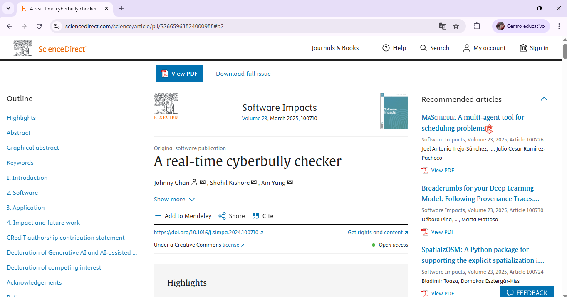
Task: Click the View PDF button
Action: tap(179, 74)
